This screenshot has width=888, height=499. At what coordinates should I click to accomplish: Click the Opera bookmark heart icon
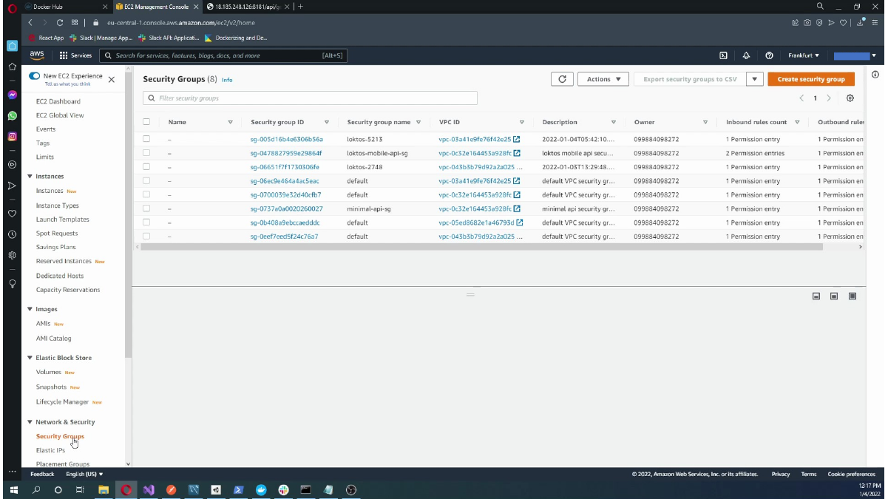pos(844,22)
